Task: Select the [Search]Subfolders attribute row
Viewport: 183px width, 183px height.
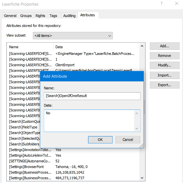Action: [24, 144]
